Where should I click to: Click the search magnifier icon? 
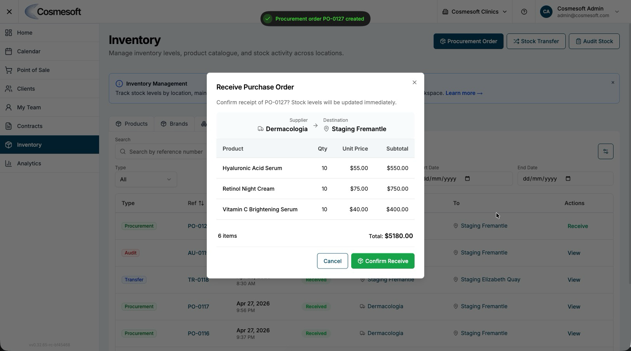(123, 152)
